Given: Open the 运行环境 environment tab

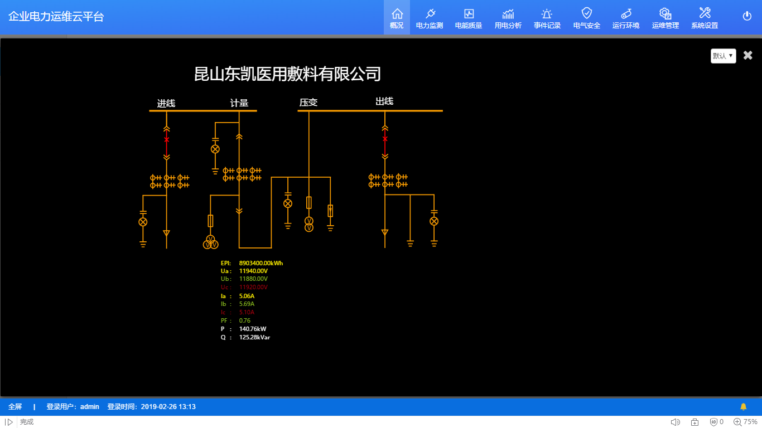Looking at the screenshot, I should 626,17.
